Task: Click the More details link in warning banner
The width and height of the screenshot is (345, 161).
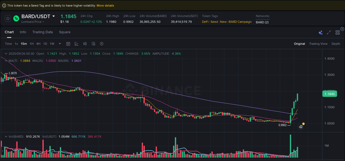Action: pos(105,5)
